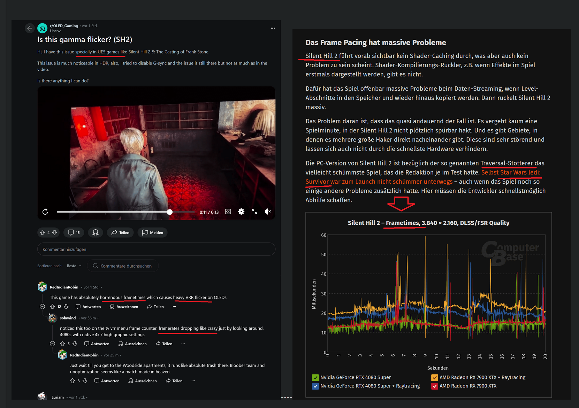Open the post's three-dot options menu

(x=273, y=28)
